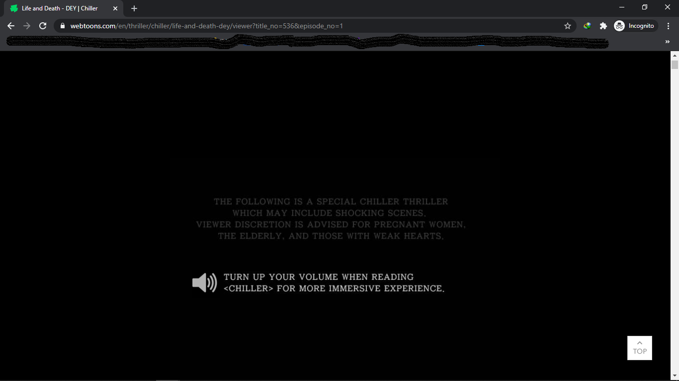
Task: Click "THE FOLLOWING IS A SPECIAL CHILLER THRILLER" line
Action: tap(331, 201)
